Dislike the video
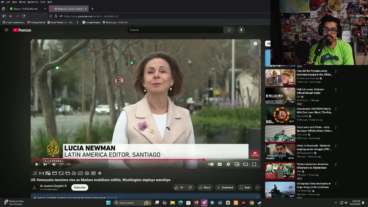 [x=190, y=187]
